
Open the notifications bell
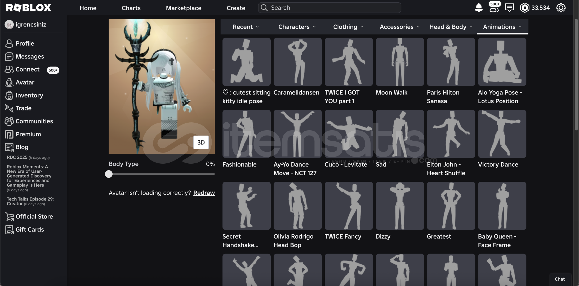click(x=479, y=8)
